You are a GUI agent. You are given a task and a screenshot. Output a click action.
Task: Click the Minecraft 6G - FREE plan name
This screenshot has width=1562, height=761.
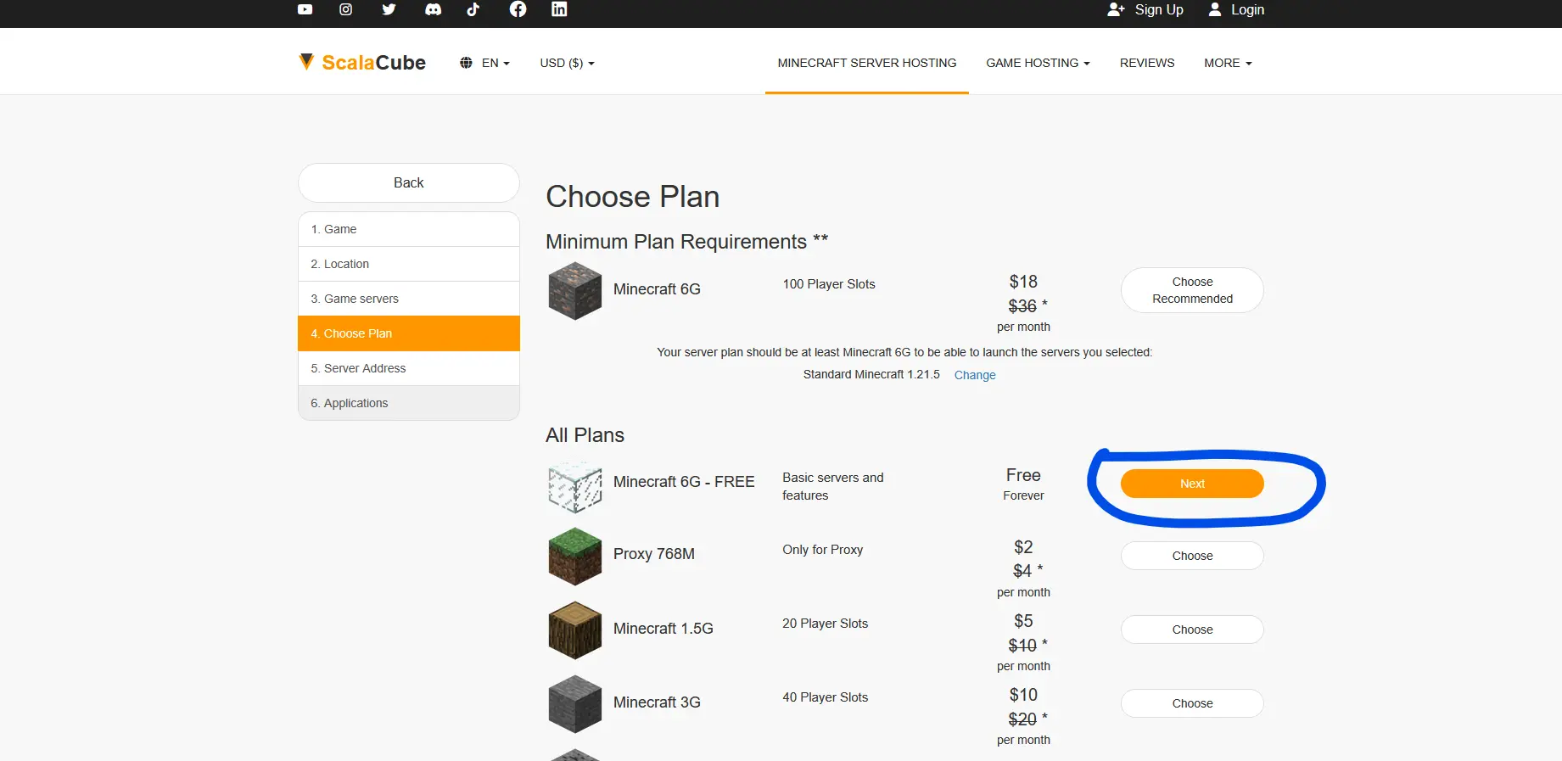point(684,482)
